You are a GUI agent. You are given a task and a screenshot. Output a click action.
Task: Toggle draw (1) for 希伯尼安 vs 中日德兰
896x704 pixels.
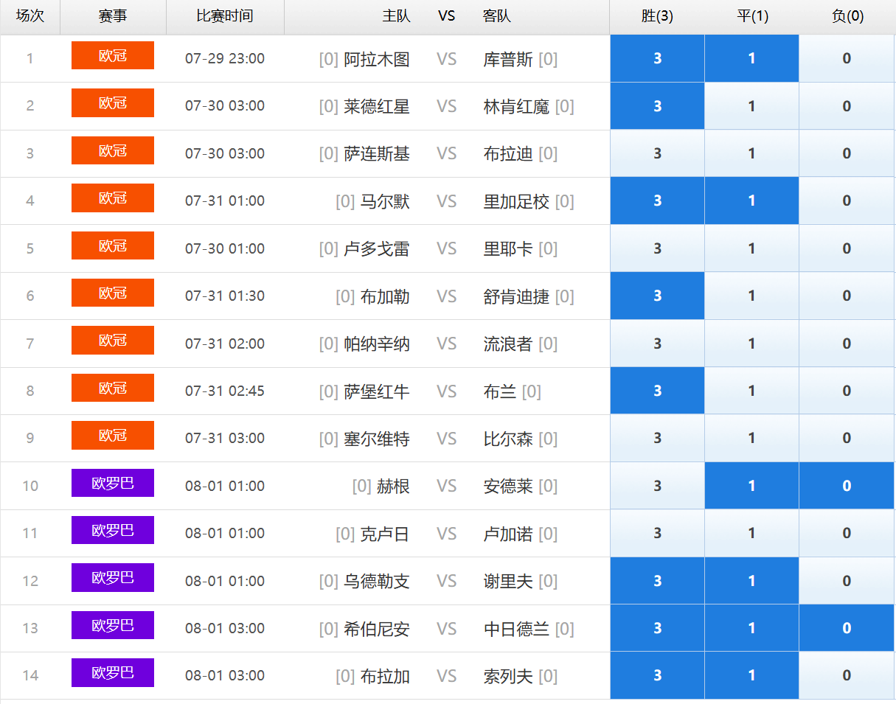click(751, 628)
